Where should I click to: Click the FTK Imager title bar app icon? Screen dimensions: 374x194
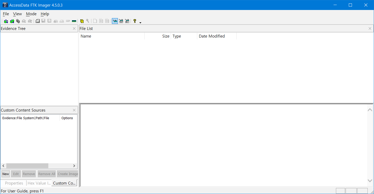point(5,5)
